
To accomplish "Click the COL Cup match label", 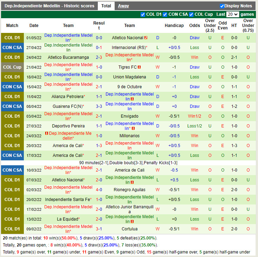I will click(x=12, y=67).
